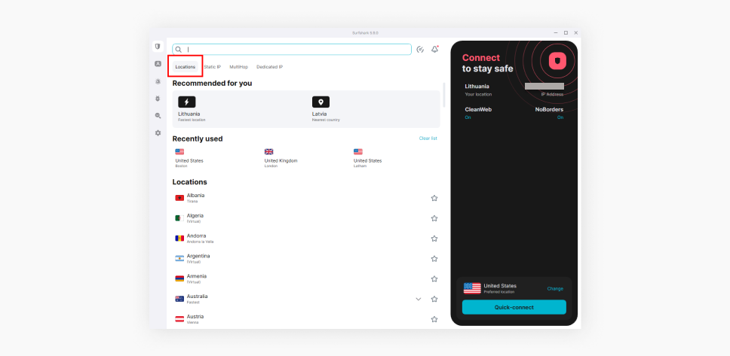The image size is (730, 356).
Task: Click the Clear list link
Action: pyautogui.click(x=428, y=138)
